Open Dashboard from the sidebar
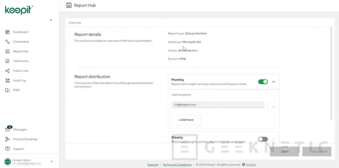 pos(20,32)
